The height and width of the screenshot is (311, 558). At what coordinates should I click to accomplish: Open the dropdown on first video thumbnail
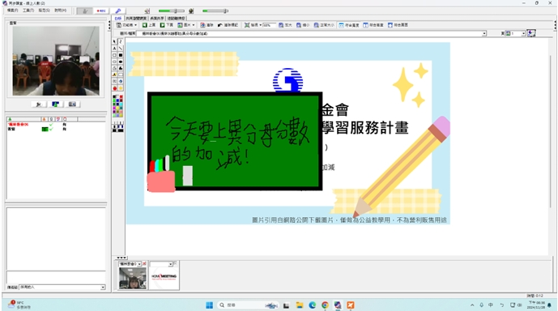(139, 264)
